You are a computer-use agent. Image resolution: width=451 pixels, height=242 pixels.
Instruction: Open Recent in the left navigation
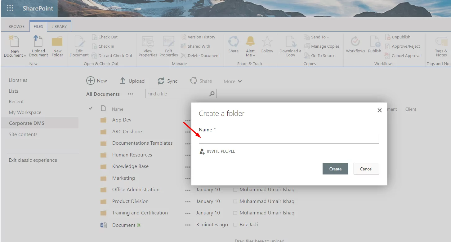16,101
